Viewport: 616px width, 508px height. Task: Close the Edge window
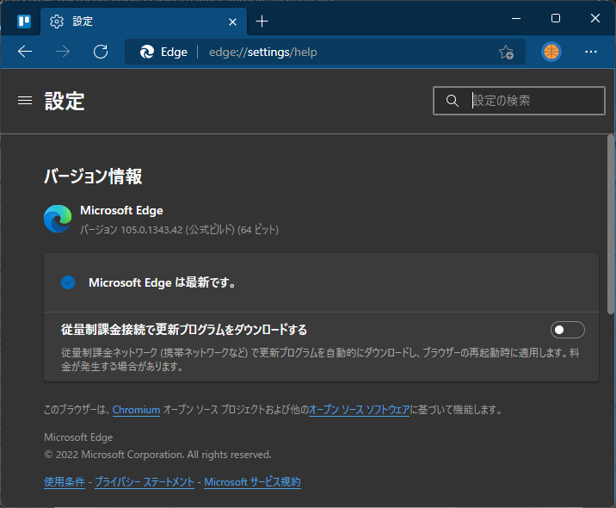595,18
